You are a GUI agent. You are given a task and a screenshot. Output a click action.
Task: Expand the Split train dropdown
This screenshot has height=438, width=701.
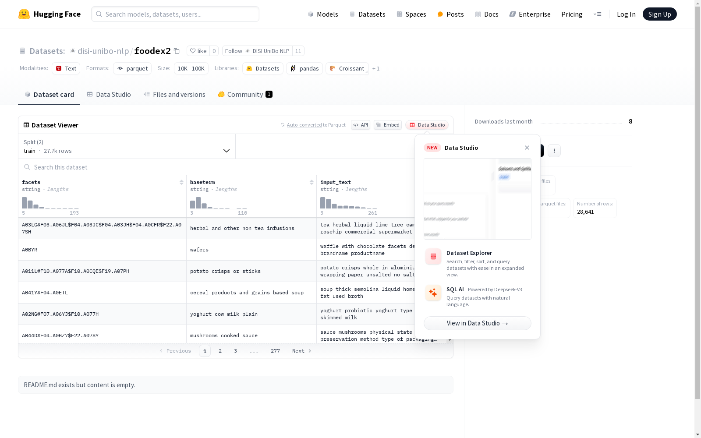127,146
